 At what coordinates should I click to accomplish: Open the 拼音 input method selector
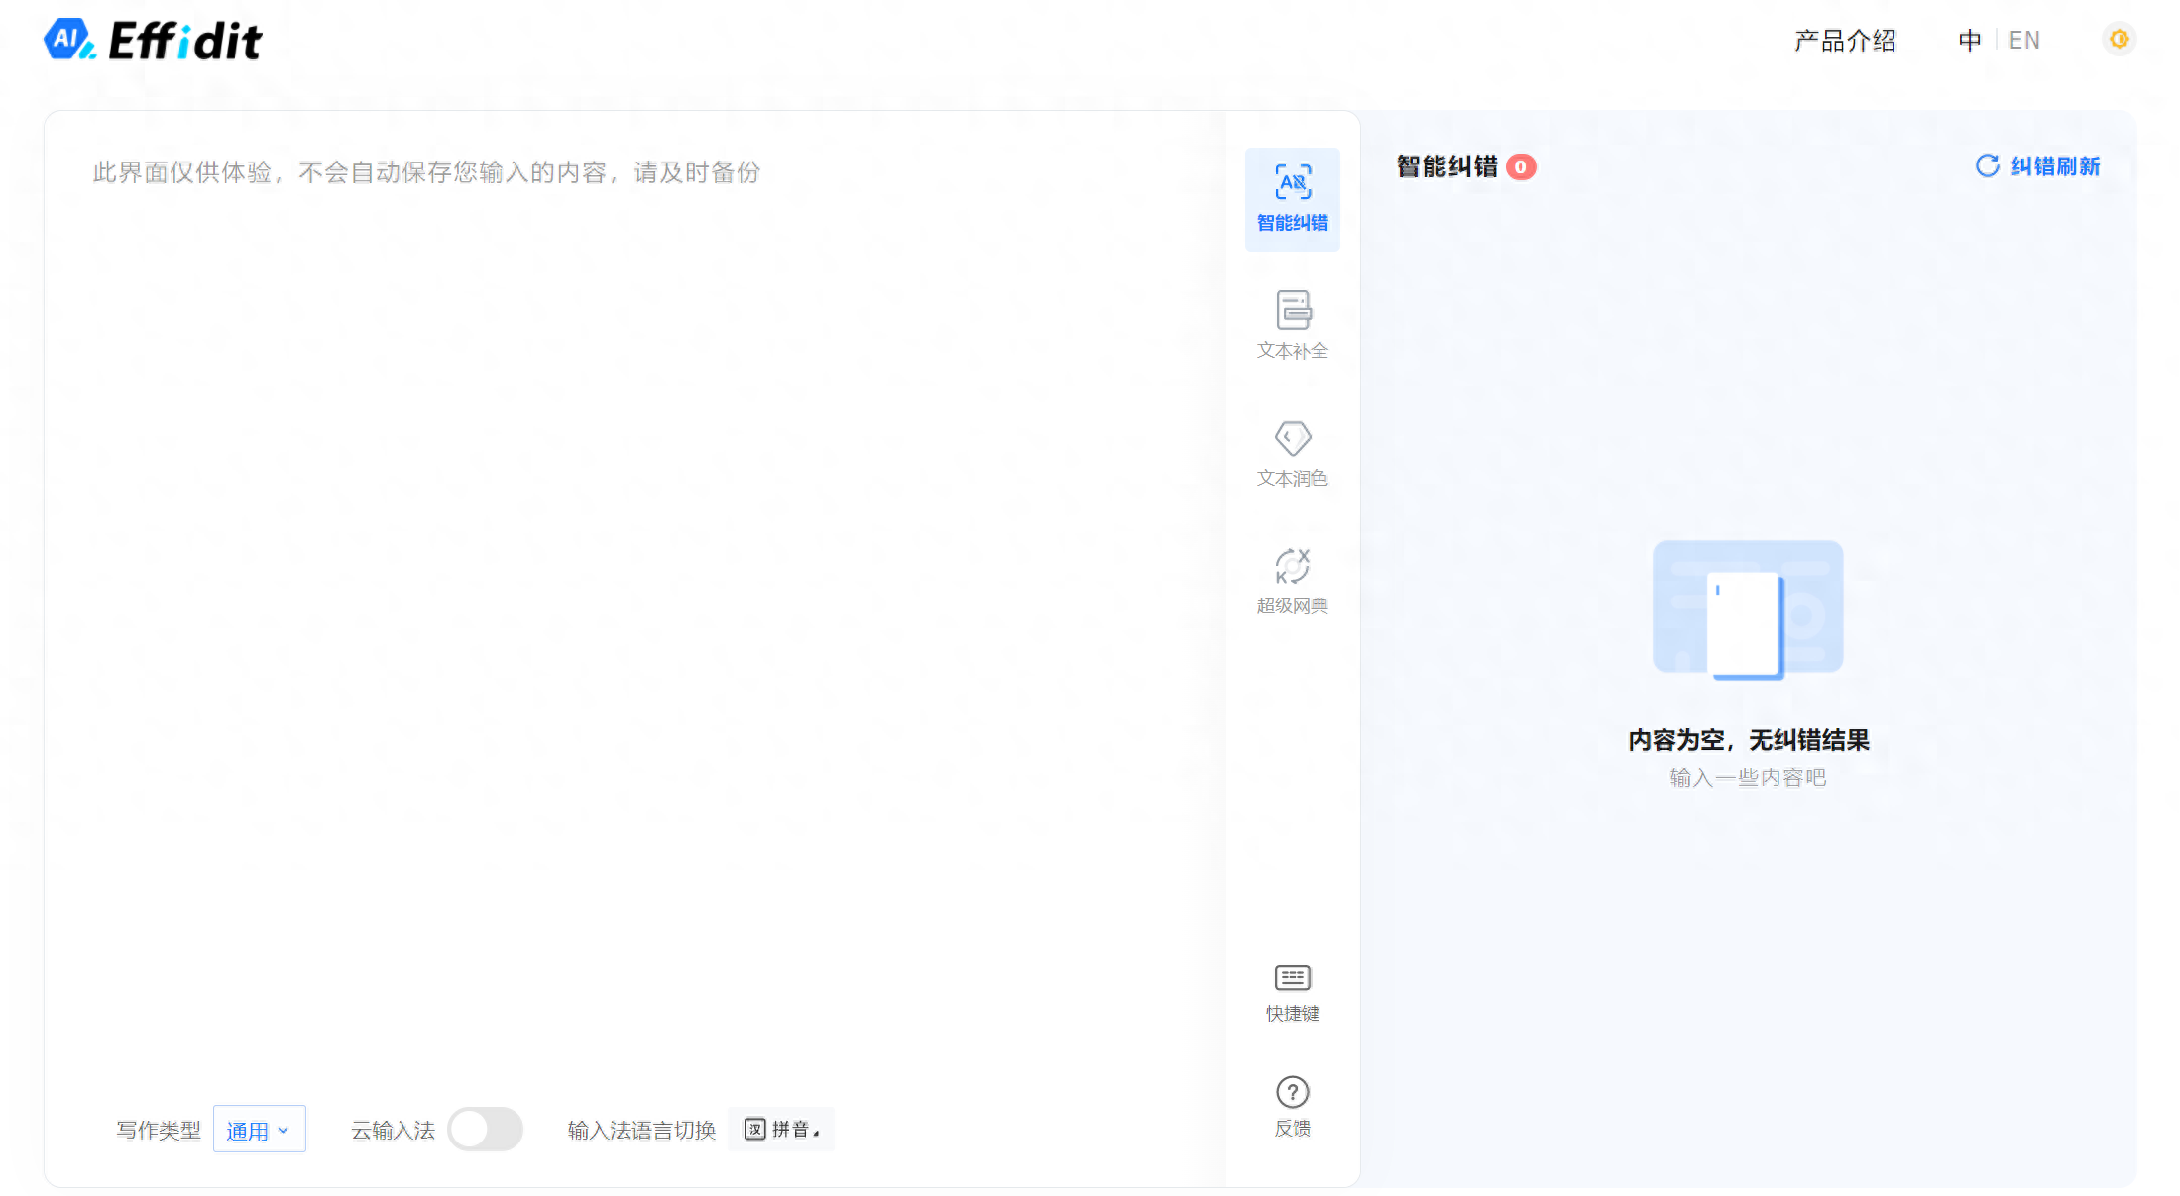click(781, 1129)
